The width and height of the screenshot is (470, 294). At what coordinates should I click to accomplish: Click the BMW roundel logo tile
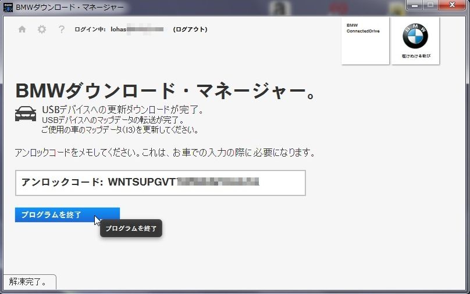point(415,41)
